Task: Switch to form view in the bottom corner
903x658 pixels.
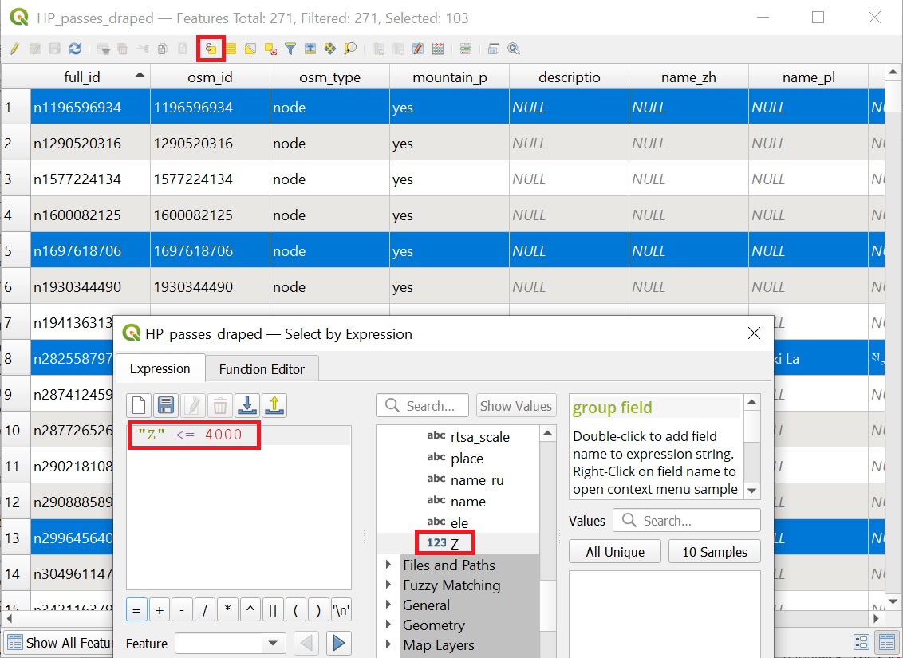Action: click(x=862, y=642)
